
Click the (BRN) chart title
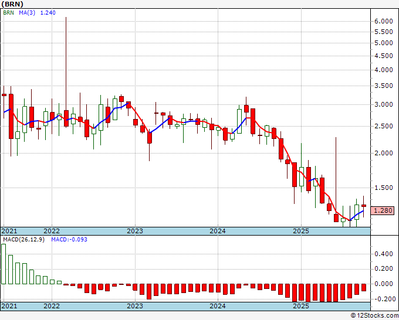tap(12, 4)
